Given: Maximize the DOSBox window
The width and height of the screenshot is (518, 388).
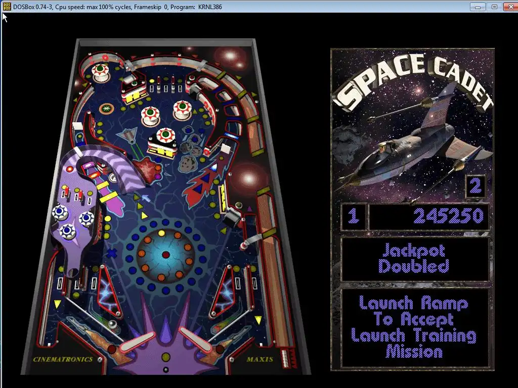Looking at the screenshot, I should click(x=494, y=7).
